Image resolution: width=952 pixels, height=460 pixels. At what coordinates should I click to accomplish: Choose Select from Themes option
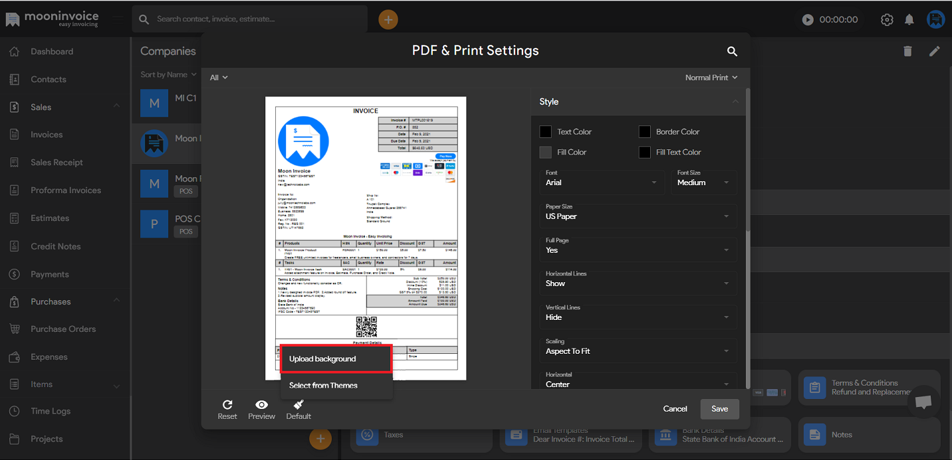[336, 386]
